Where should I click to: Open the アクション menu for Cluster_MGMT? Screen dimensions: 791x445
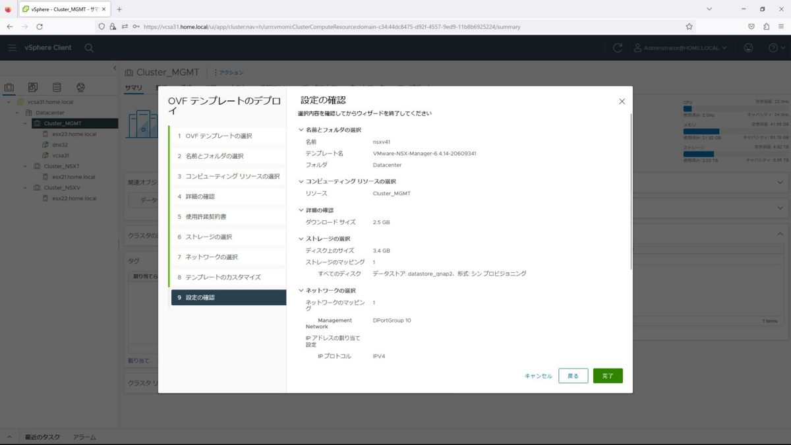click(229, 73)
